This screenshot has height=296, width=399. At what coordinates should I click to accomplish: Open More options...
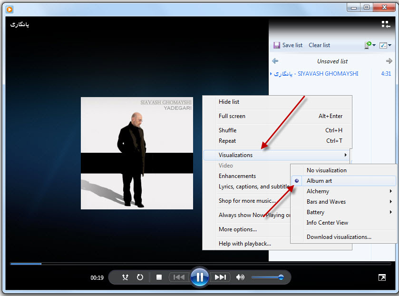[x=247, y=229]
